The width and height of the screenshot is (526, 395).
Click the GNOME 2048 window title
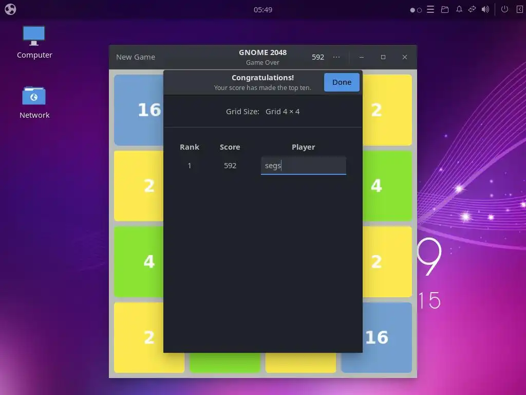[x=262, y=52]
